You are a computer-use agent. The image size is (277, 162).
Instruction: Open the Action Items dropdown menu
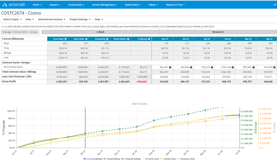pos(133,5)
